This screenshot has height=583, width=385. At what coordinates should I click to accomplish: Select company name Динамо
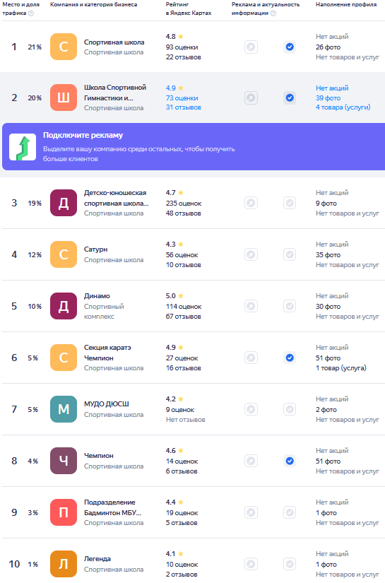click(x=97, y=296)
